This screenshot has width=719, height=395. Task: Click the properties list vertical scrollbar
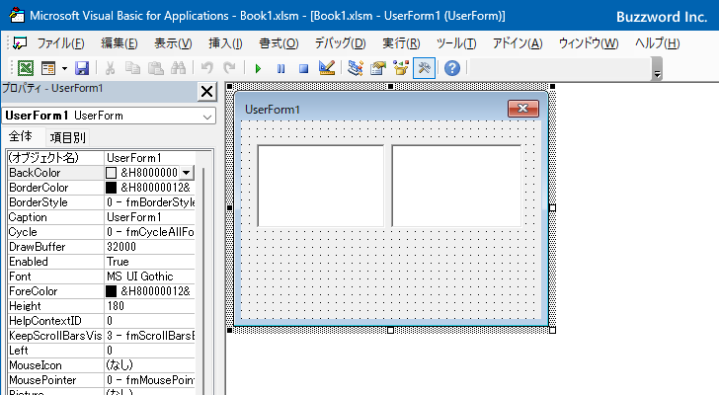(203, 279)
